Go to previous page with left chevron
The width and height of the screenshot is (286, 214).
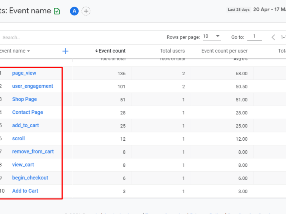(x=273, y=37)
